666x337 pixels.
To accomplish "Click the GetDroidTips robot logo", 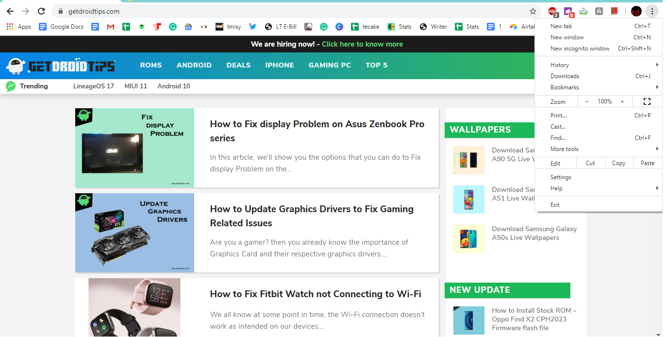I will 60,66.
